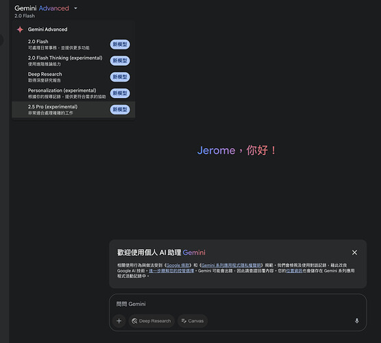Collapse the Gemini Advanced model dropdown arrow

coord(75,8)
